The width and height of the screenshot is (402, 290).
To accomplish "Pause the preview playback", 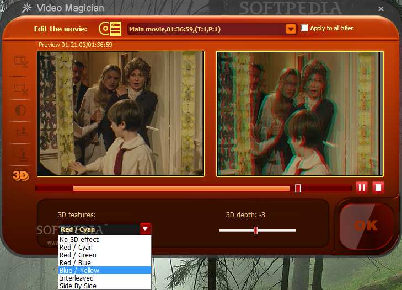I will pos(362,187).
